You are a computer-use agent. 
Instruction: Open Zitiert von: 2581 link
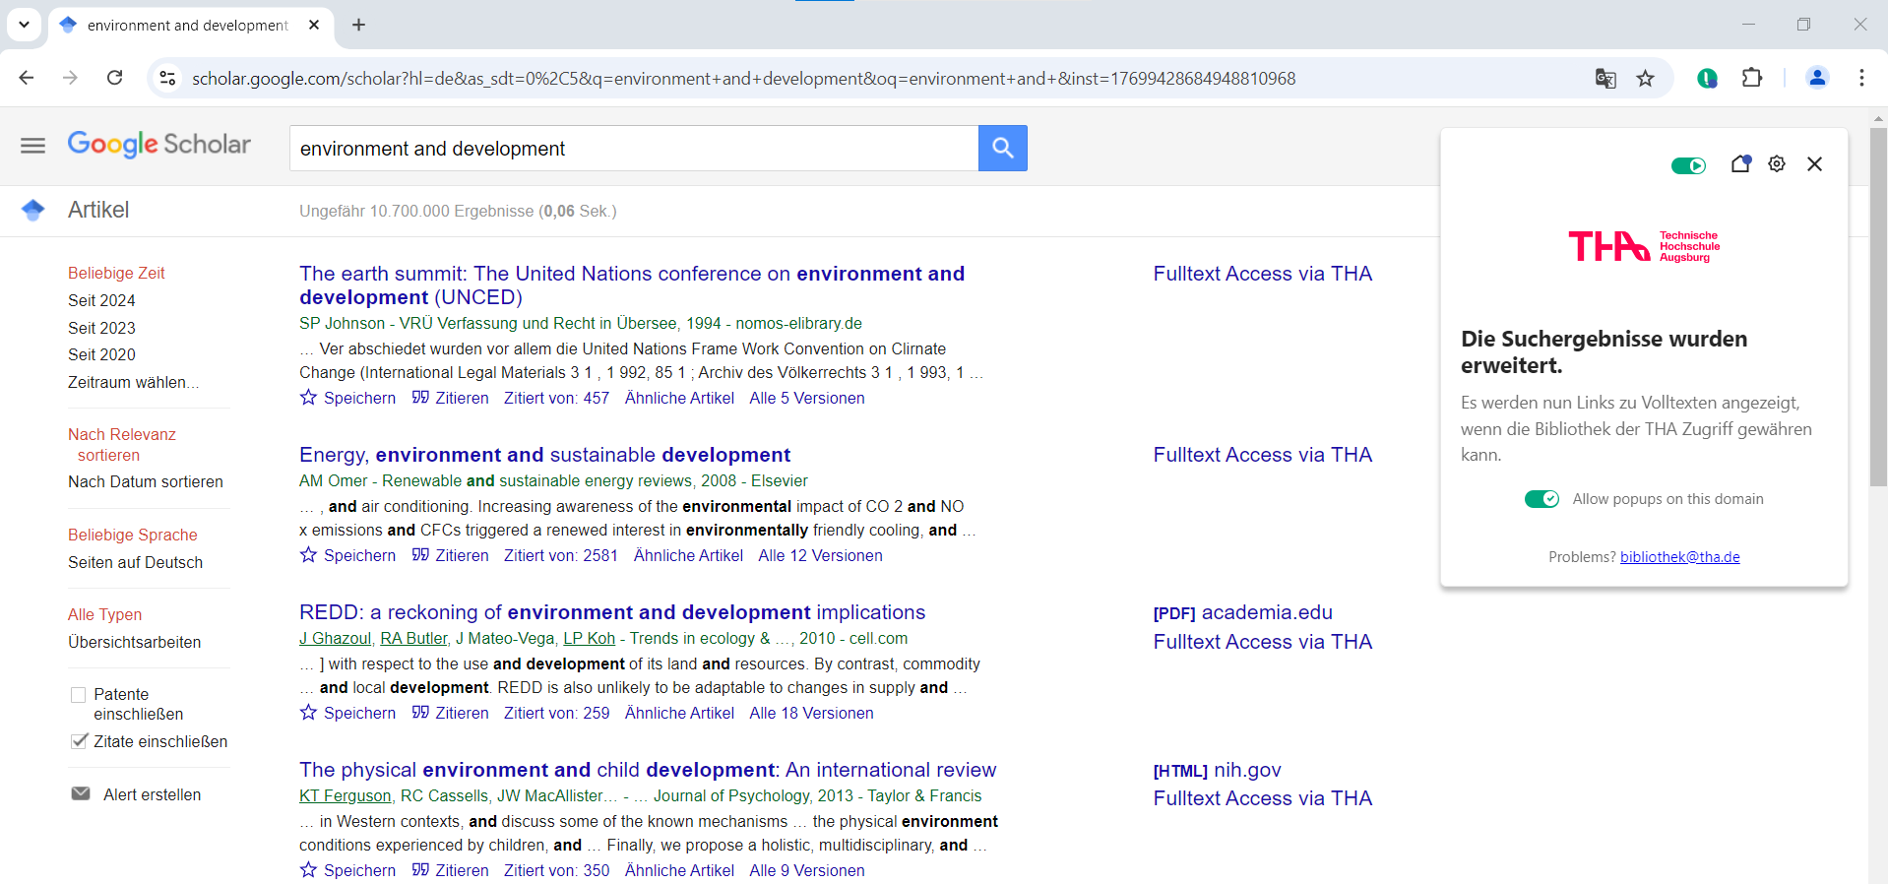click(x=561, y=555)
